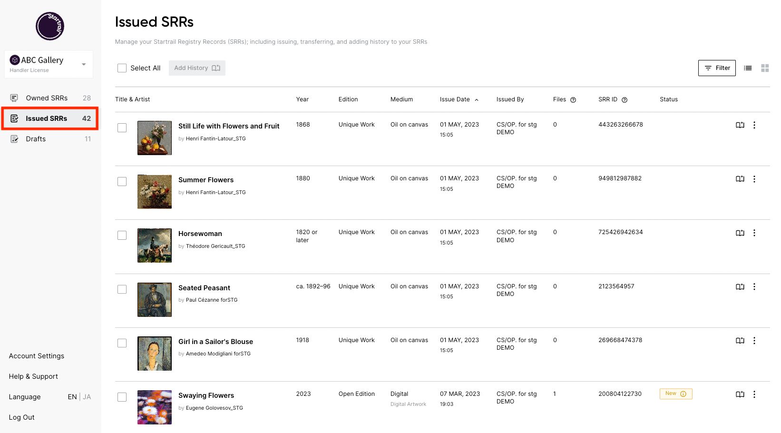Viewport: 781px width, 433px height.
Task: Select the Still Life with Flowers and Fruit row
Action: (x=122, y=128)
